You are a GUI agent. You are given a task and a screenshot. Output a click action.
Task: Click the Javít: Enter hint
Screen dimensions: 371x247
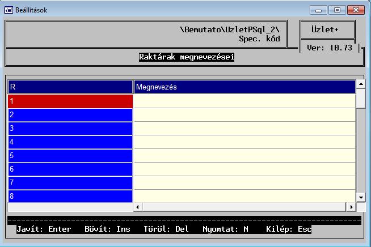44,229
